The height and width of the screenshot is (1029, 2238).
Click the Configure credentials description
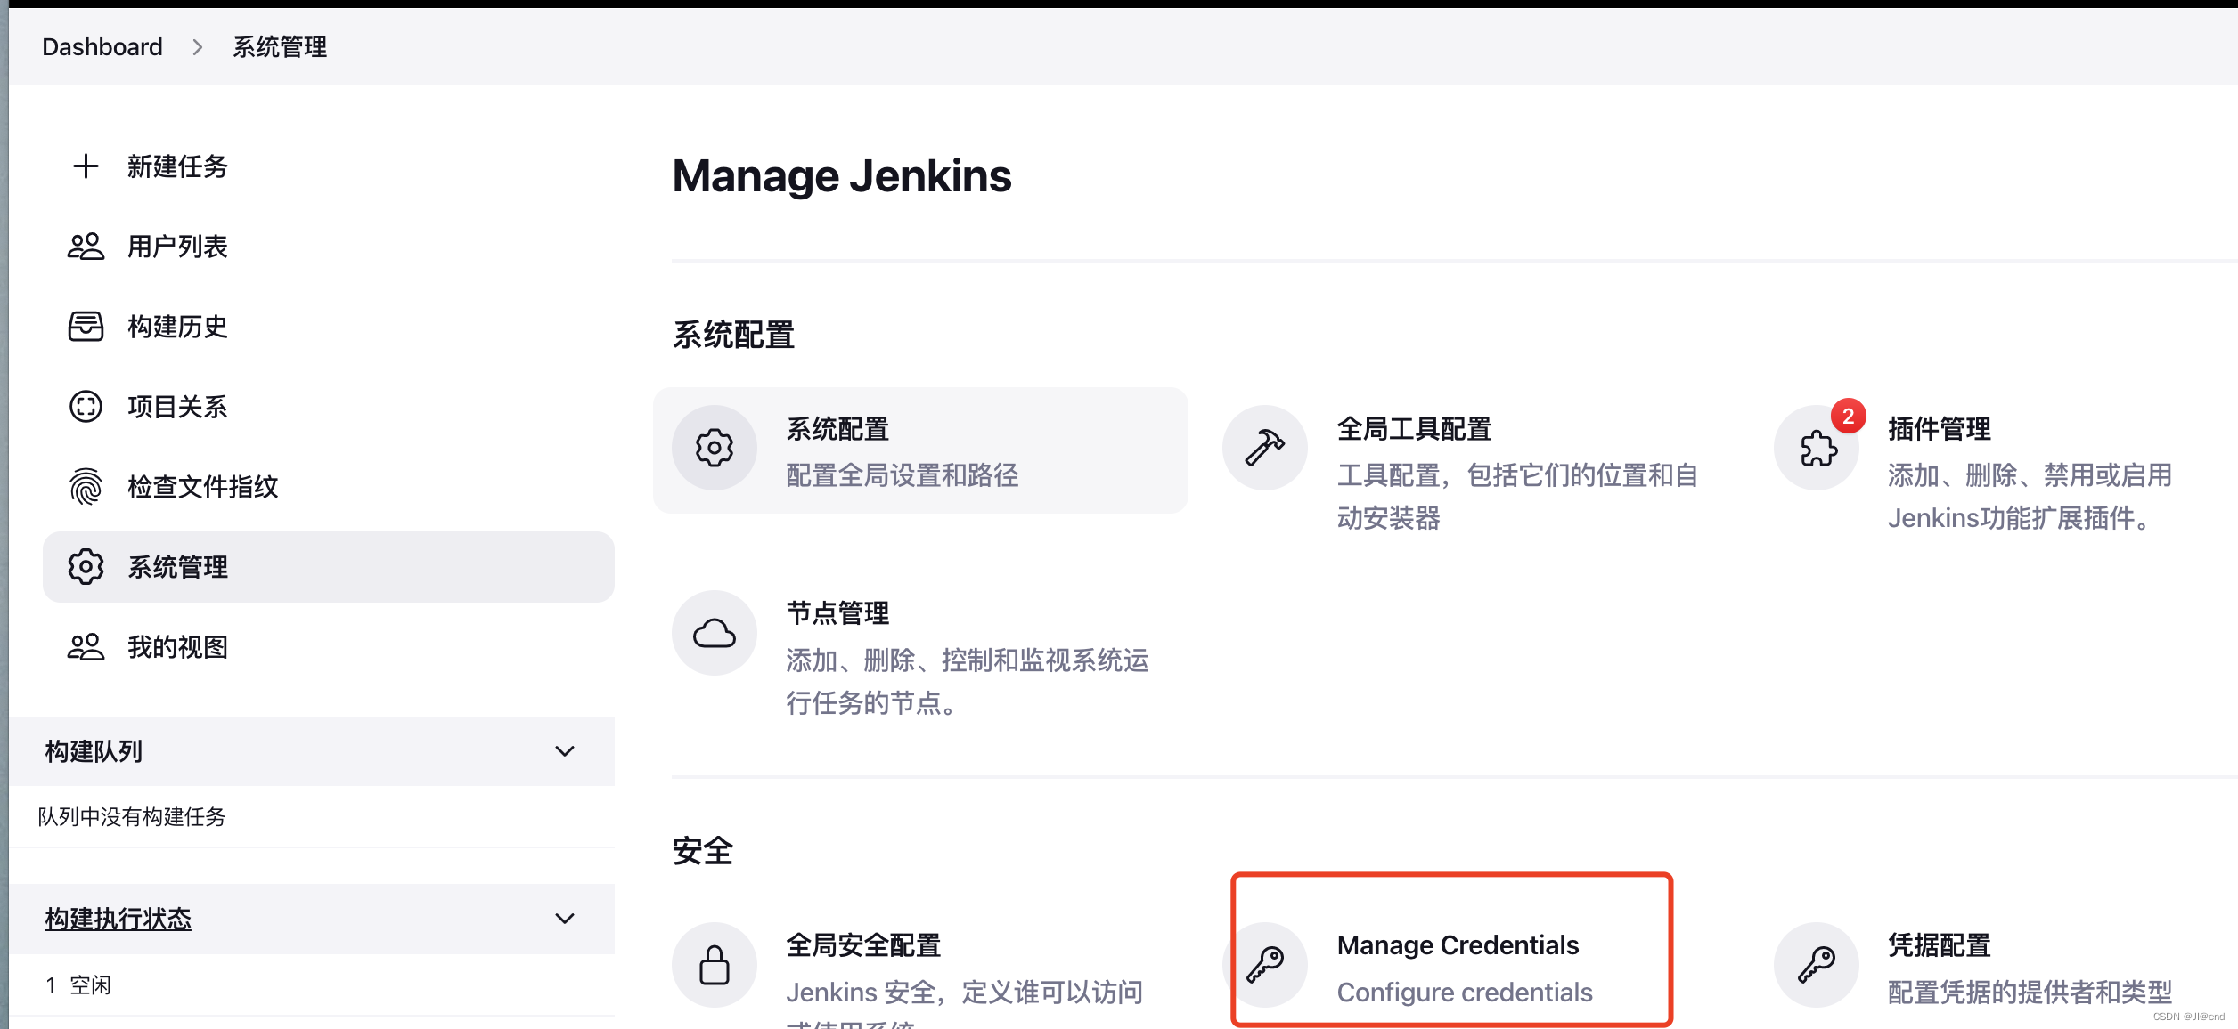(x=1465, y=993)
